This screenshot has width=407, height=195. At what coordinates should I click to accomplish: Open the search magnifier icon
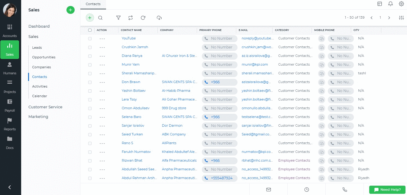(x=100, y=18)
